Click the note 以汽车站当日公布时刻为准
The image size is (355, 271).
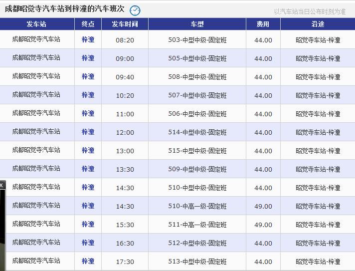tap(310, 11)
